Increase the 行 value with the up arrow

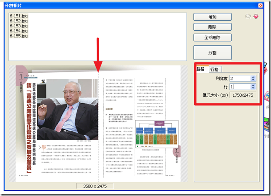coord(253,85)
